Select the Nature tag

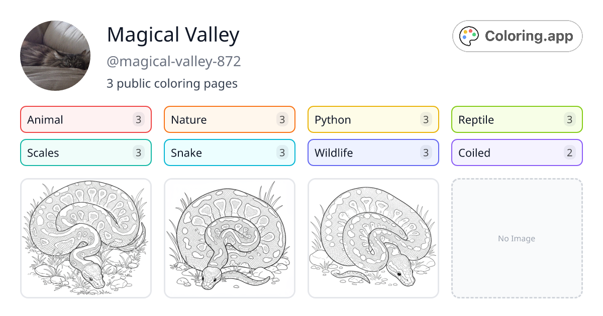click(229, 119)
